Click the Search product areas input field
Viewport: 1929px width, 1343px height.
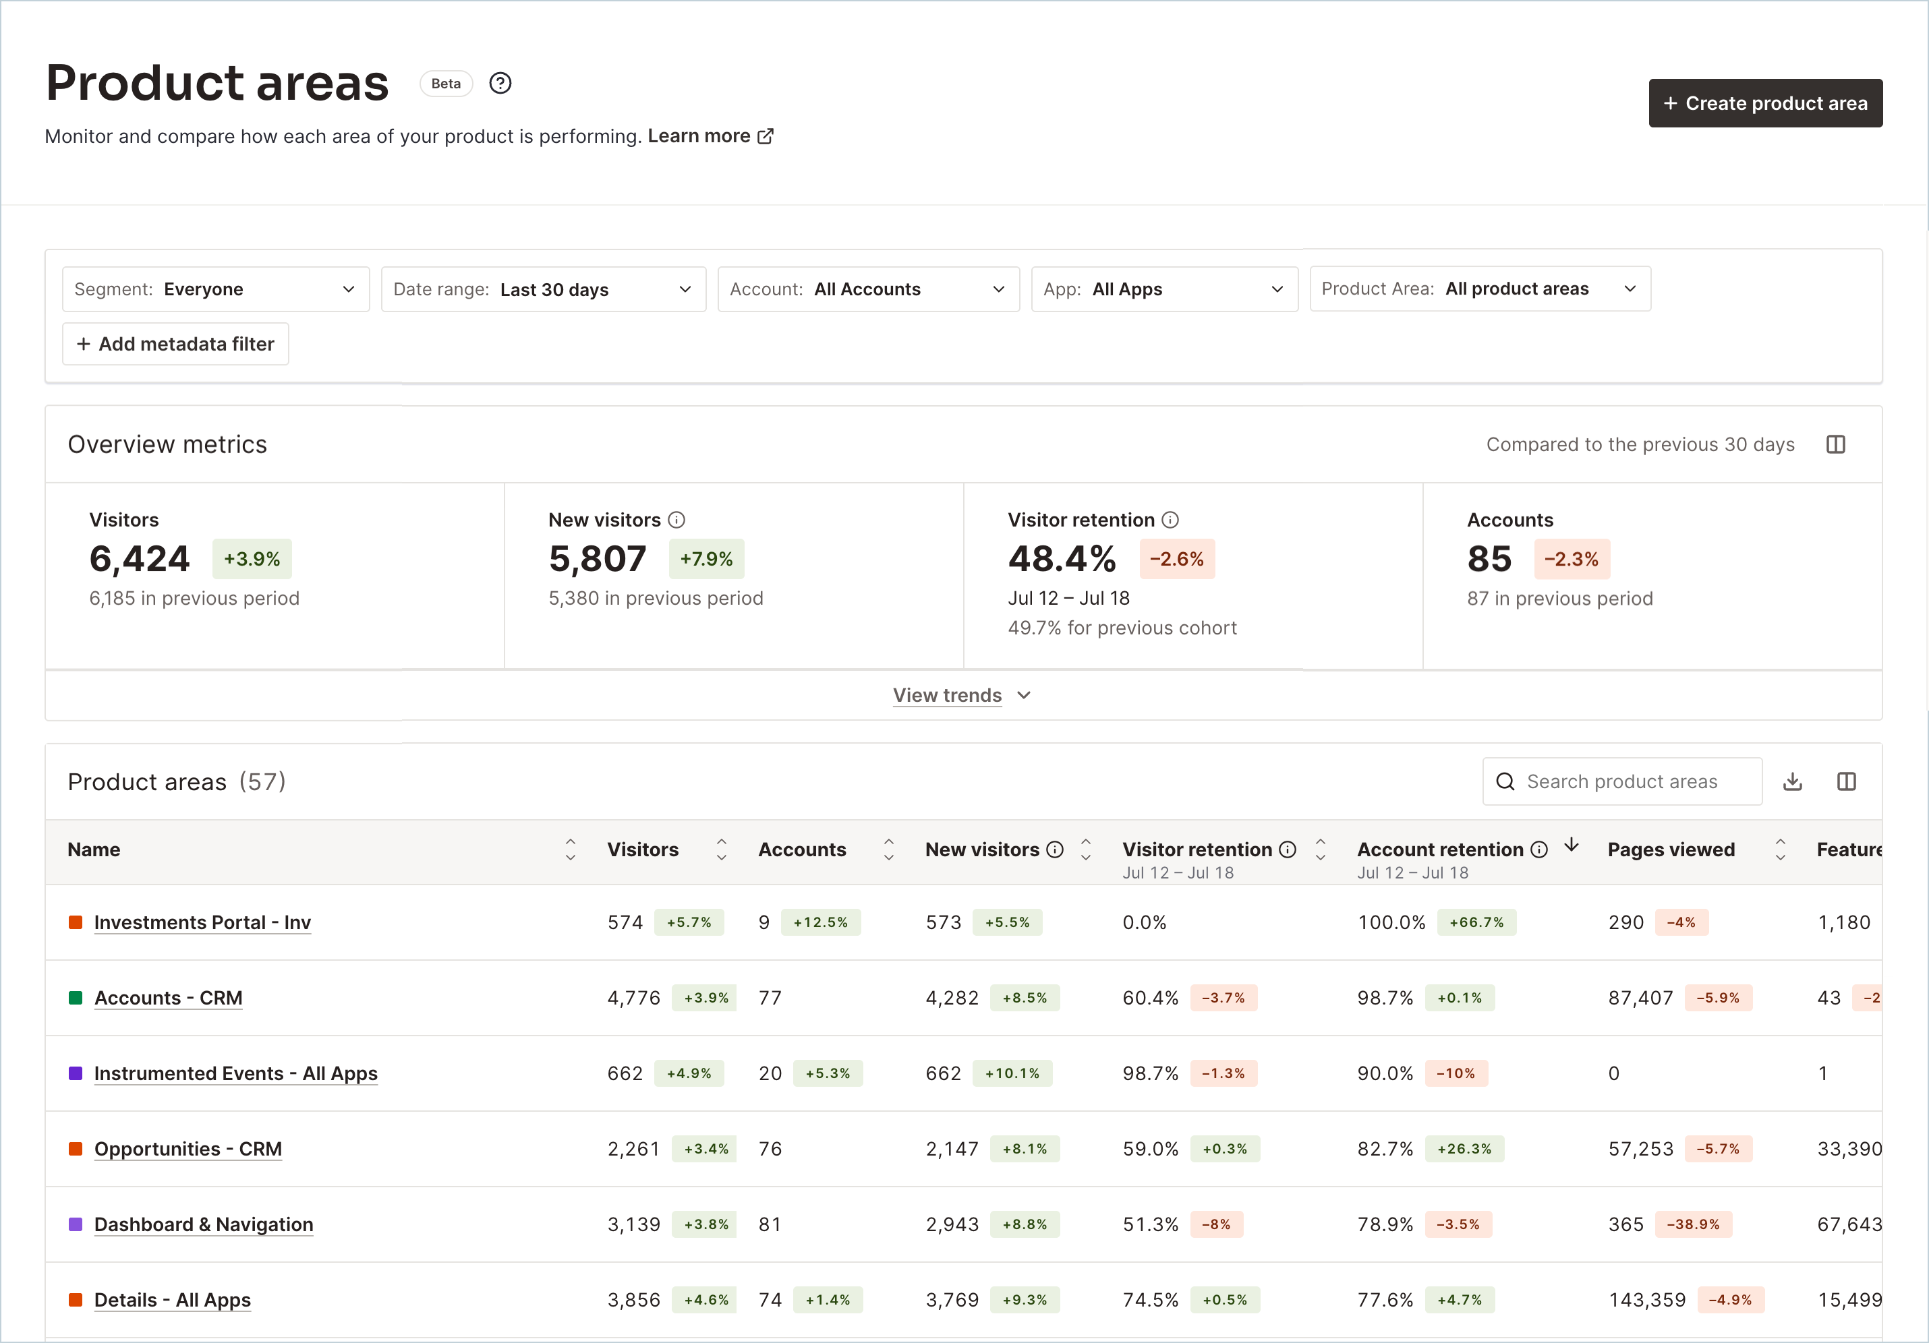pyautogui.click(x=1622, y=782)
